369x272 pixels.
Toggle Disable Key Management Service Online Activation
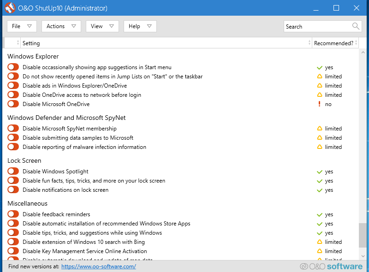(13, 251)
